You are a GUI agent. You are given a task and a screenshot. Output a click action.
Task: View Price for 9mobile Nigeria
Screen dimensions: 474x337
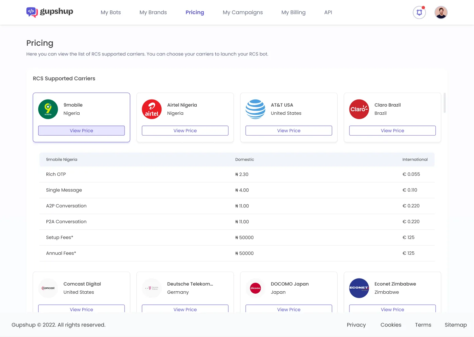[81, 131]
